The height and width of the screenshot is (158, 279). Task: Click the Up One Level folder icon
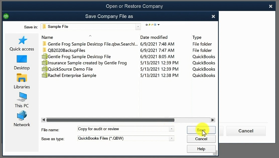[x=149, y=25]
